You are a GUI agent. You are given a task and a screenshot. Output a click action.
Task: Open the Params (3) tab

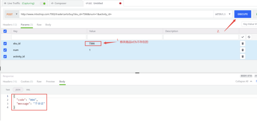27,25
